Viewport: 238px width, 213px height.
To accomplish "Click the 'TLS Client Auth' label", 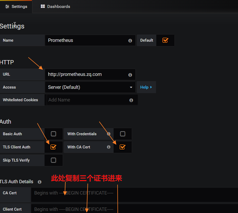I will pyautogui.click(x=16, y=147).
